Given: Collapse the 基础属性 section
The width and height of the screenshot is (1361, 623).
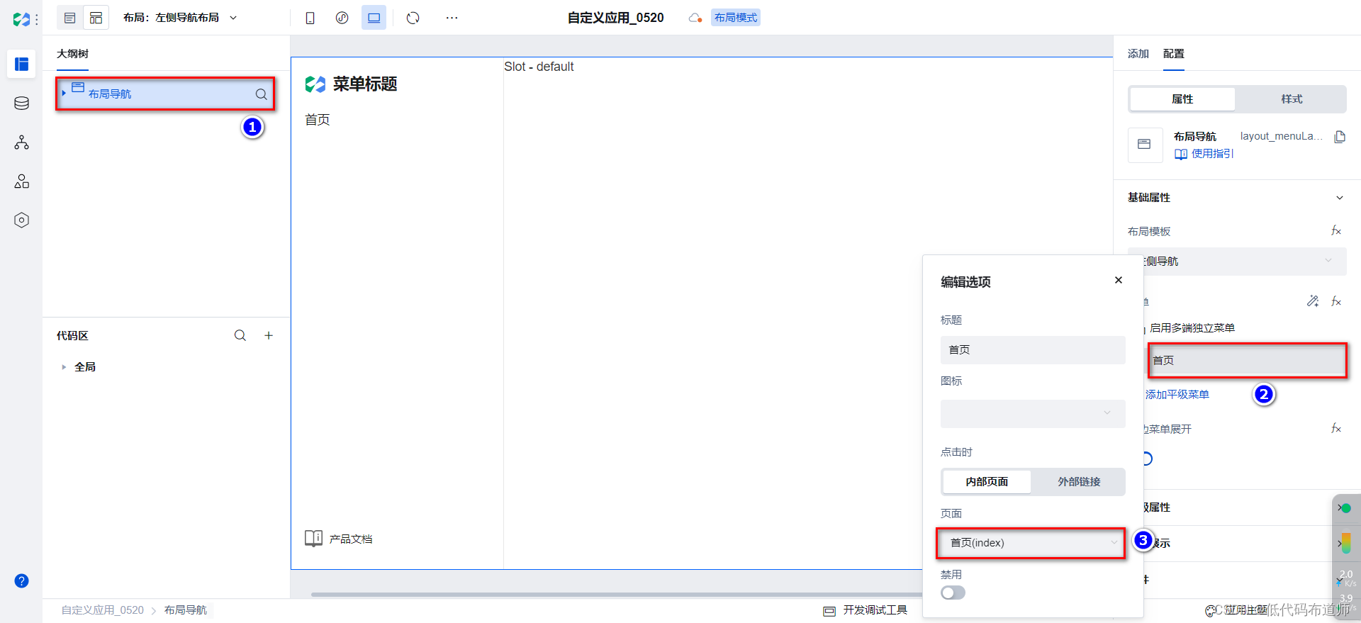Looking at the screenshot, I should (x=1340, y=198).
